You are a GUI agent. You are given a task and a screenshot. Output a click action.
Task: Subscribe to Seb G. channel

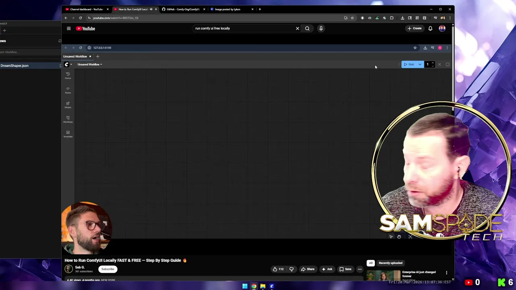click(108, 269)
